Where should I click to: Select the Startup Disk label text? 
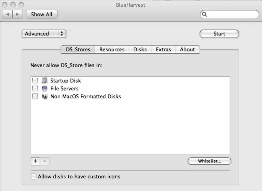coord(66,81)
